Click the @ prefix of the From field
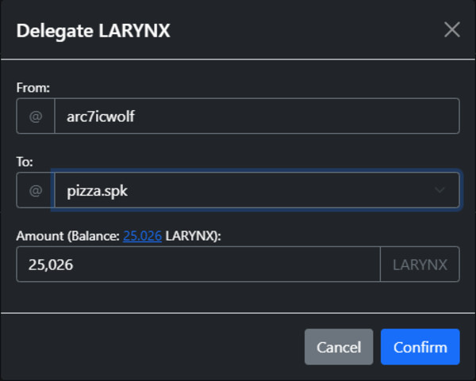The width and height of the screenshot is (476, 381). pos(36,116)
